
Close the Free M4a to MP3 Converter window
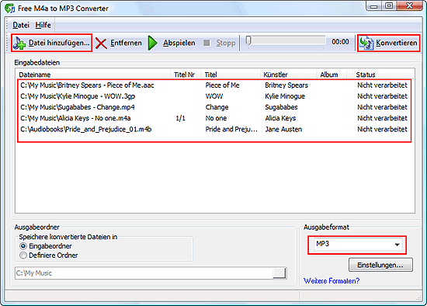click(x=409, y=6)
